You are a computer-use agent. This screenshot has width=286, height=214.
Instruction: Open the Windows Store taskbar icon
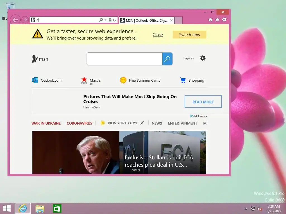pyautogui.click(x=57, y=208)
